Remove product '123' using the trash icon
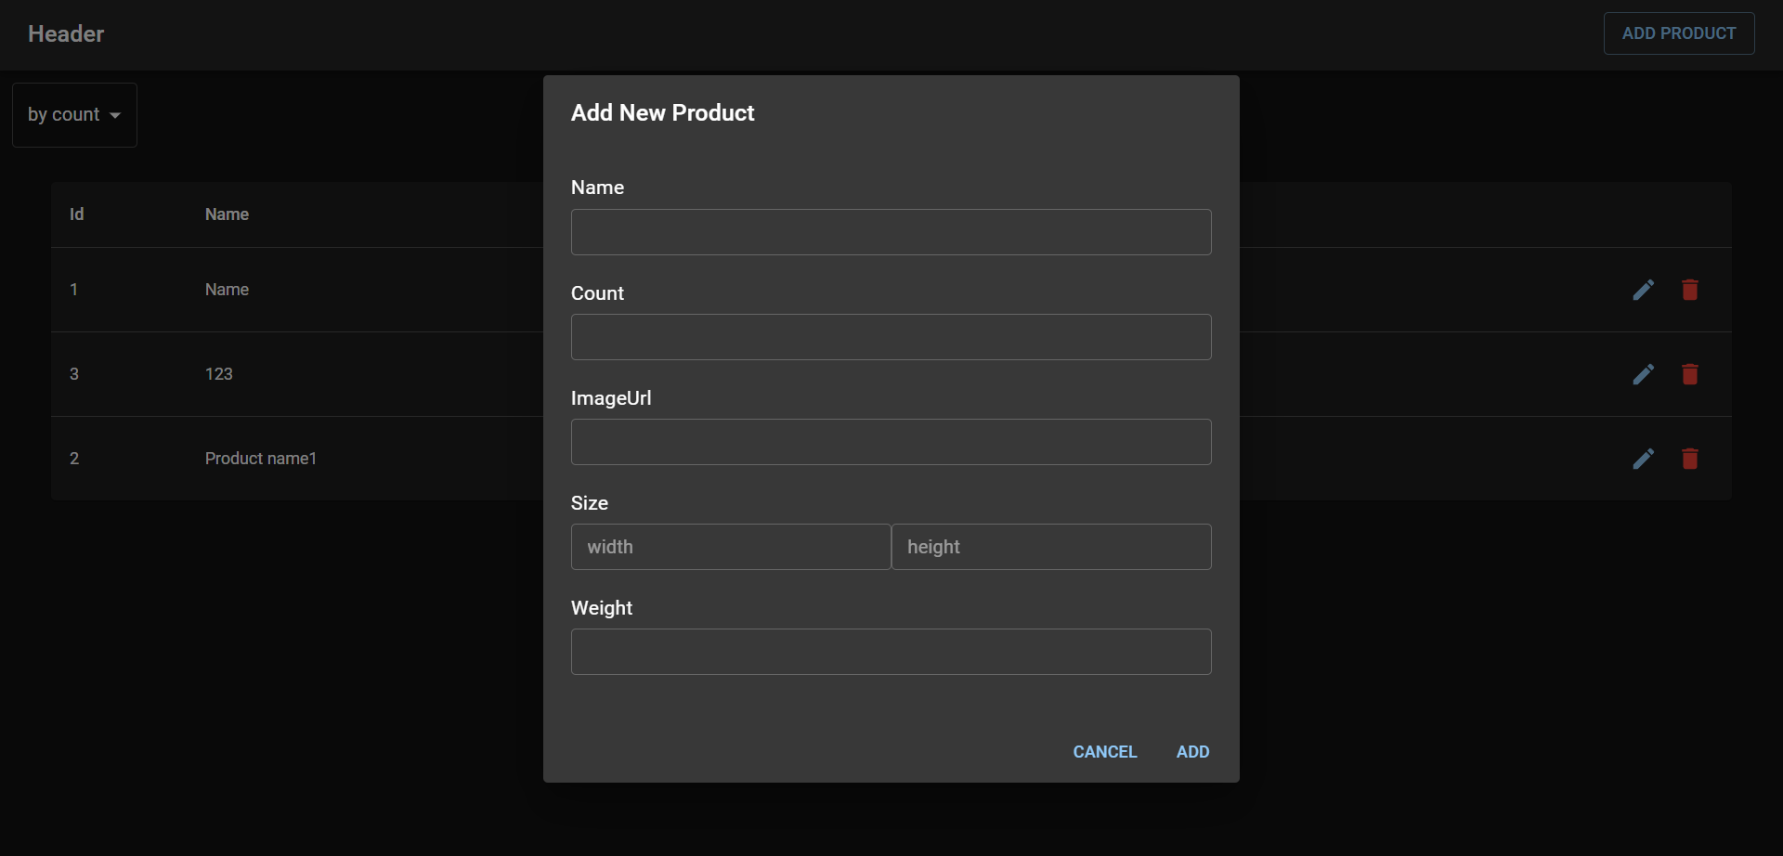The width and height of the screenshot is (1783, 856). click(1690, 374)
